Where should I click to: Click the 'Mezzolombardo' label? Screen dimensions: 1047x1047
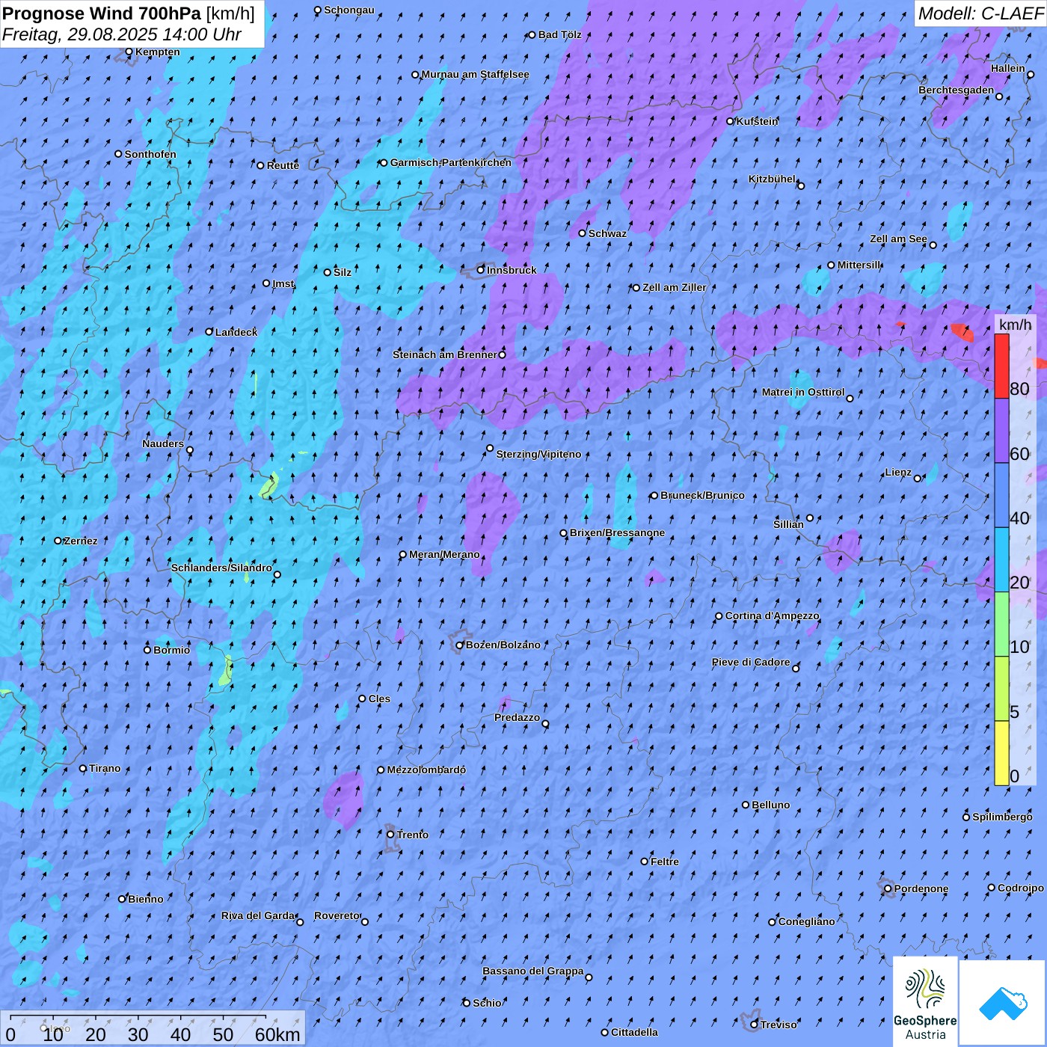point(426,770)
